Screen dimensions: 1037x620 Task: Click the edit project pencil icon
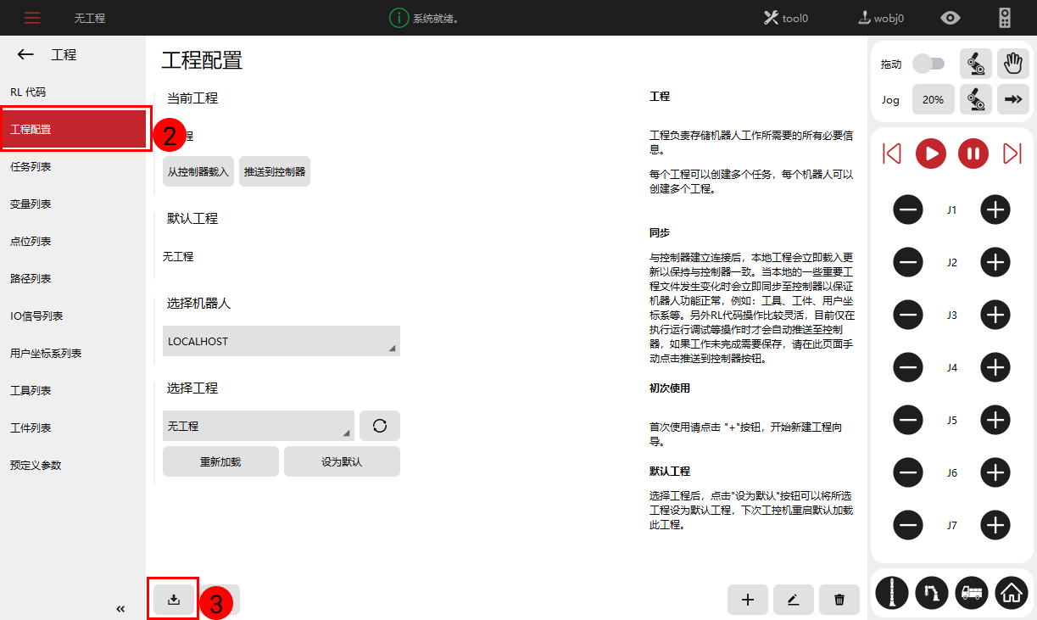793,600
